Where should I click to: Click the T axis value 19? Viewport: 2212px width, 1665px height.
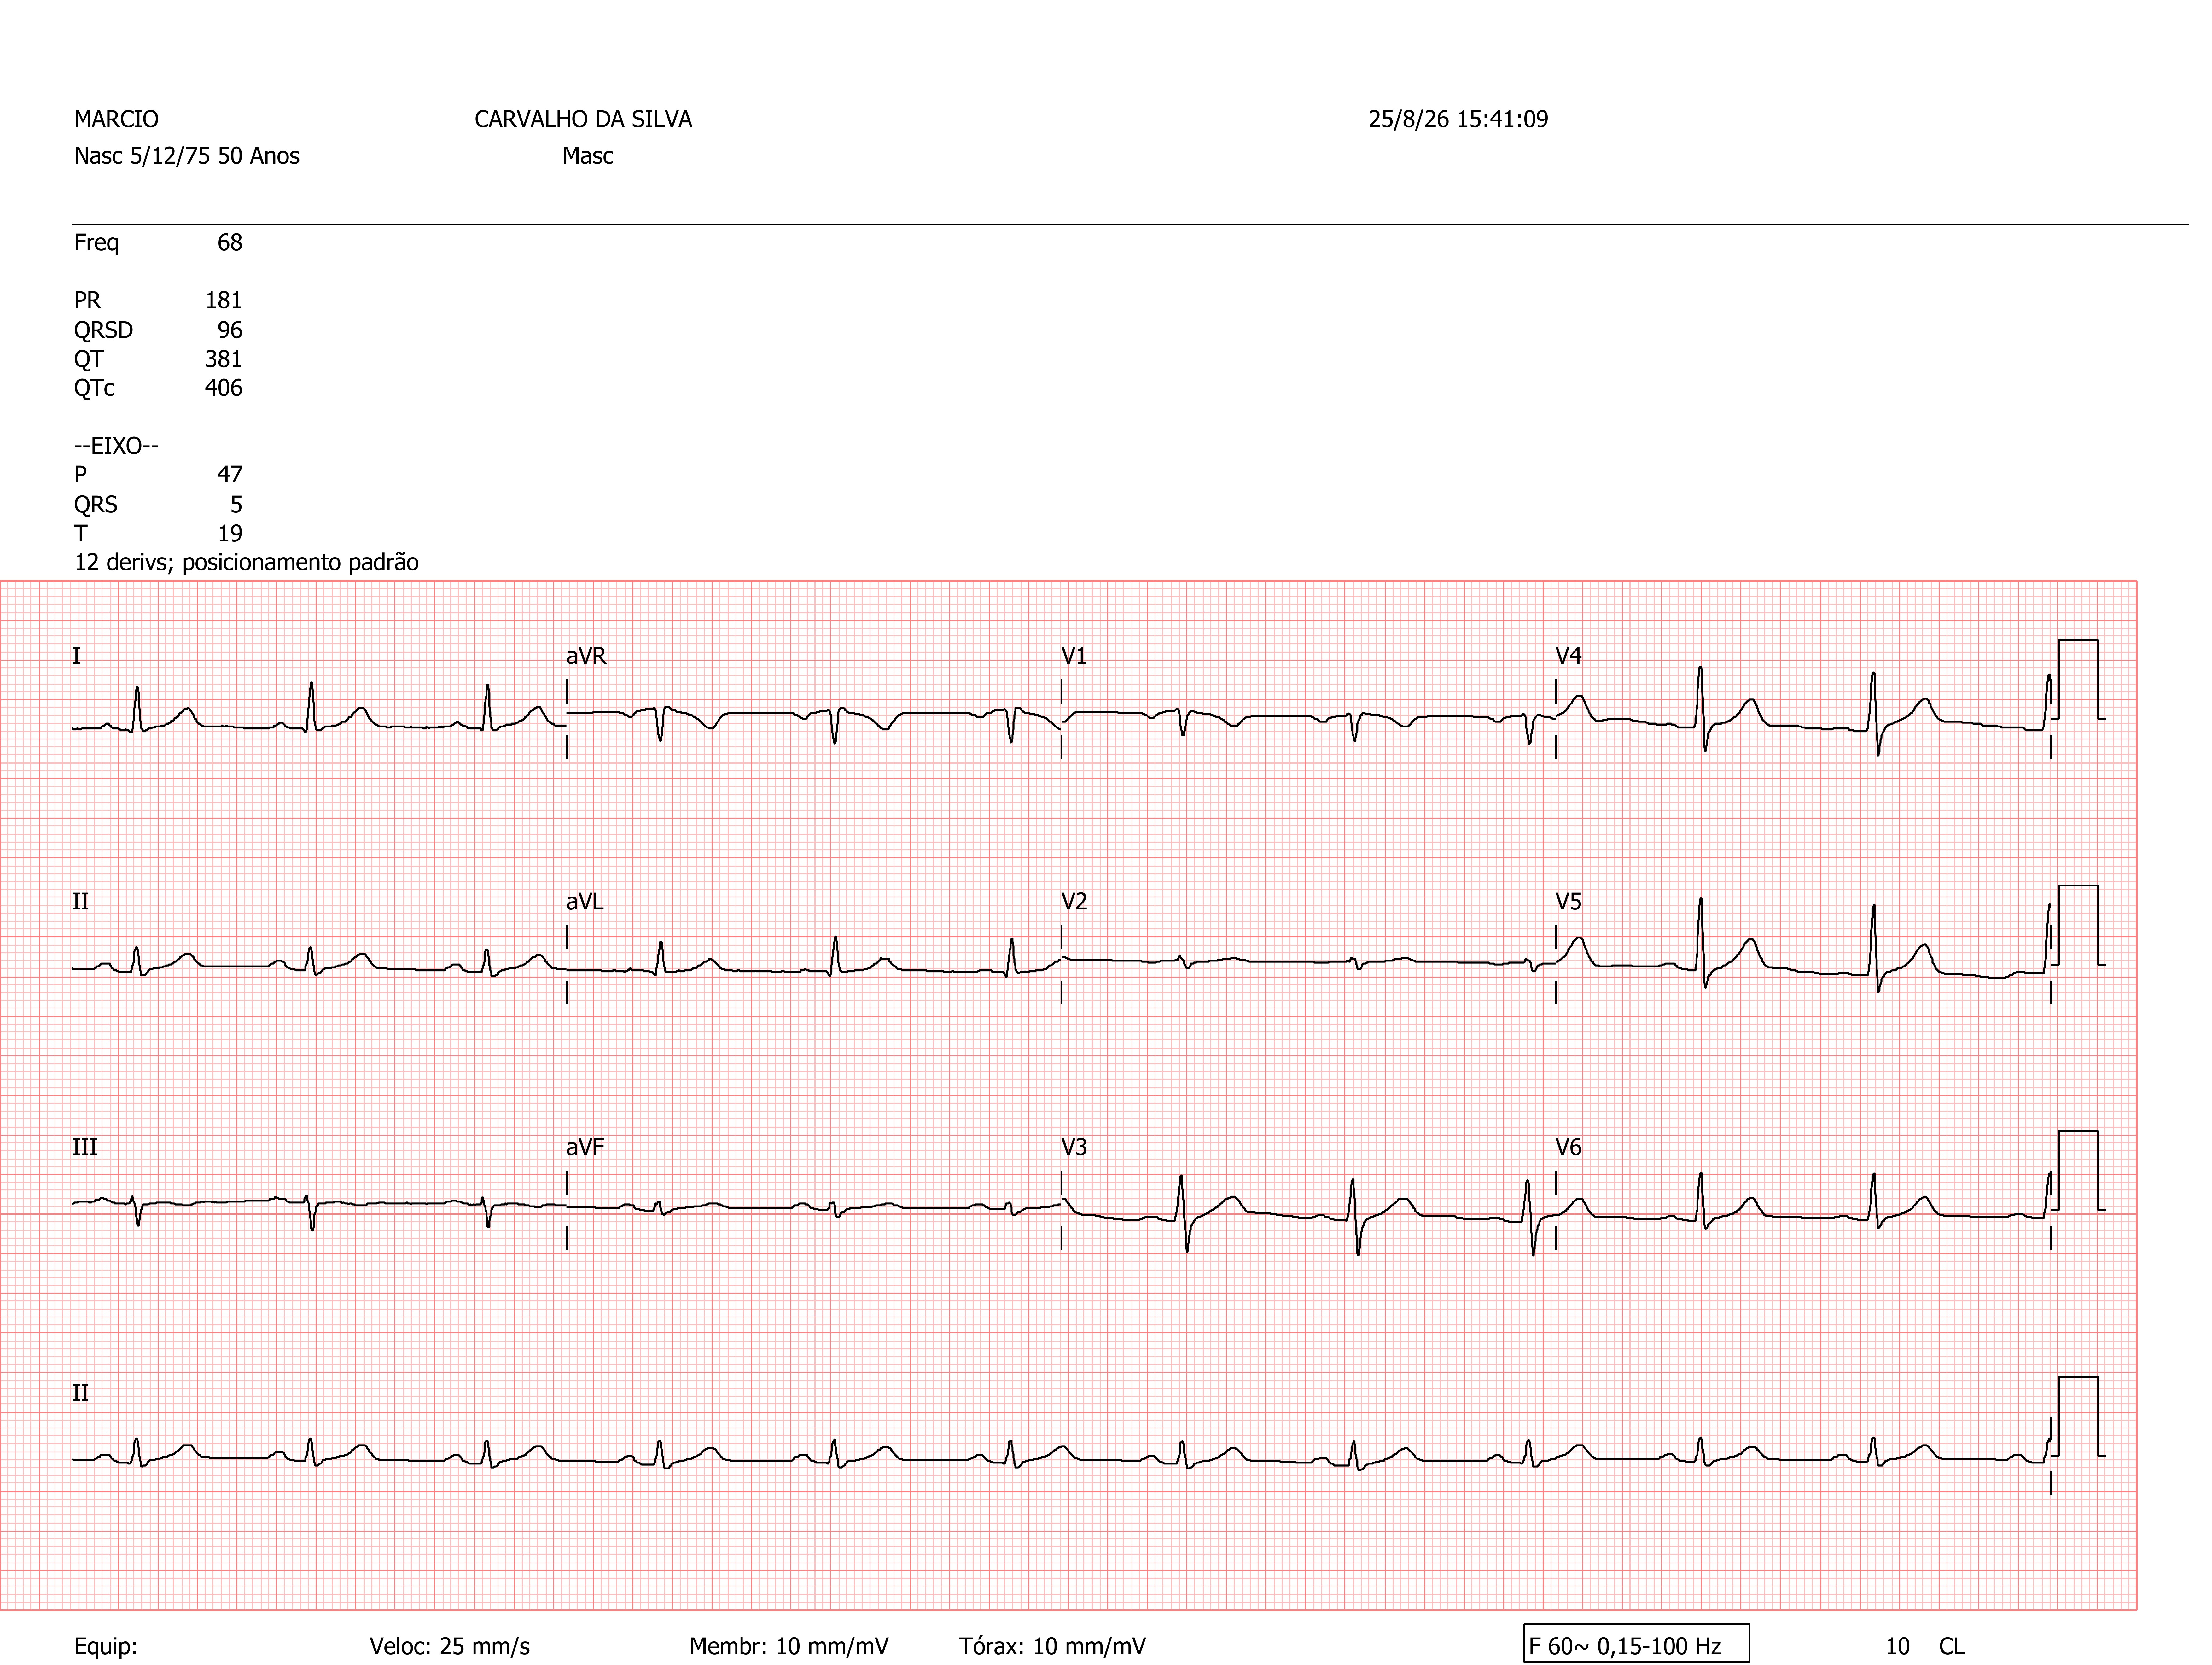(x=230, y=534)
